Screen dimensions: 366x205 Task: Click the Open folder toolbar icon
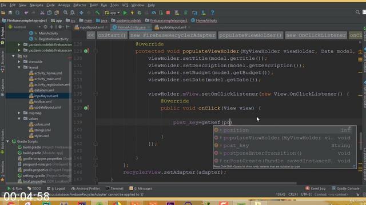[3, 13]
